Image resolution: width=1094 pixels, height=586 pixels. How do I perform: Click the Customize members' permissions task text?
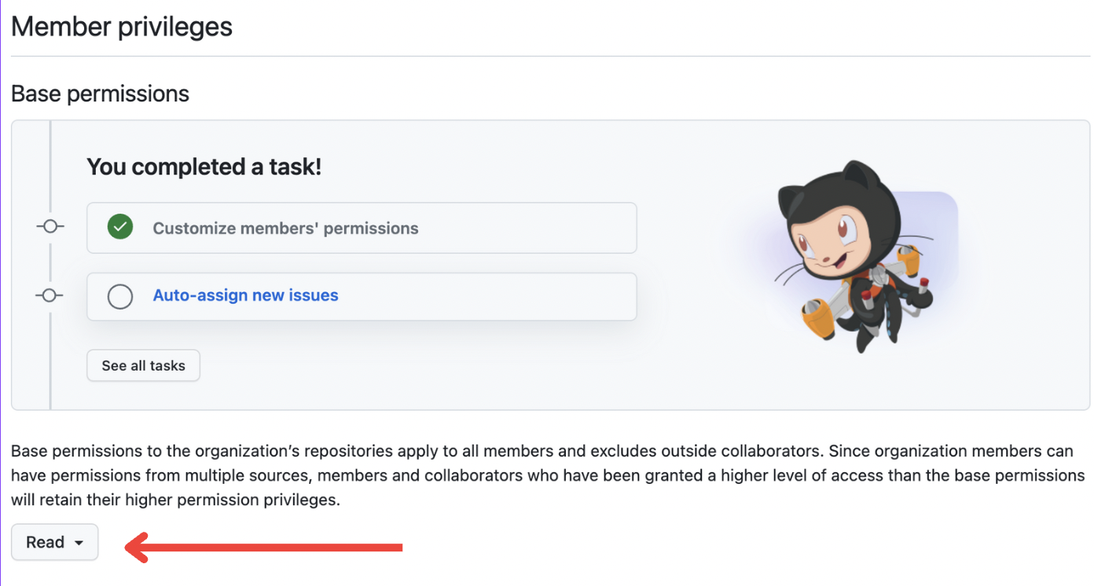pos(285,229)
